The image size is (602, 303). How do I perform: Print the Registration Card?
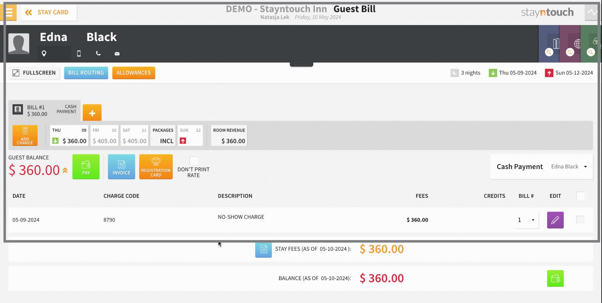pyautogui.click(x=156, y=167)
